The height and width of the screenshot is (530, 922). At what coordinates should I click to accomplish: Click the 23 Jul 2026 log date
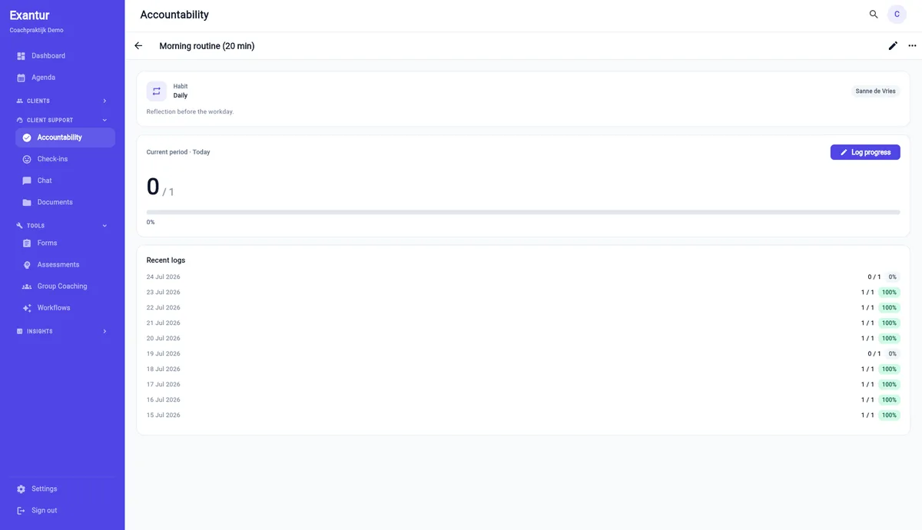coord(164,292)
